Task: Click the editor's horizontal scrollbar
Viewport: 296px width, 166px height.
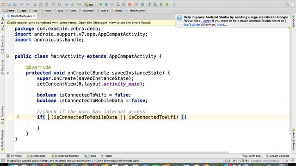Action: 122,153
